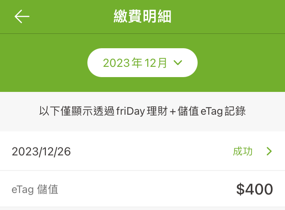Tap the back arrow icon
The image size is (285, 210).
[22, 17]
